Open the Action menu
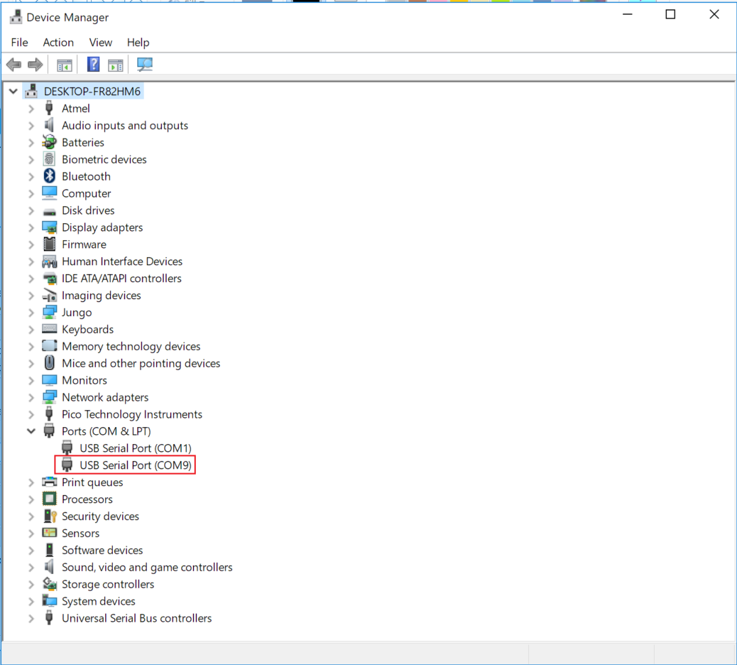This screenshot has width=737, height=665. 58,43
